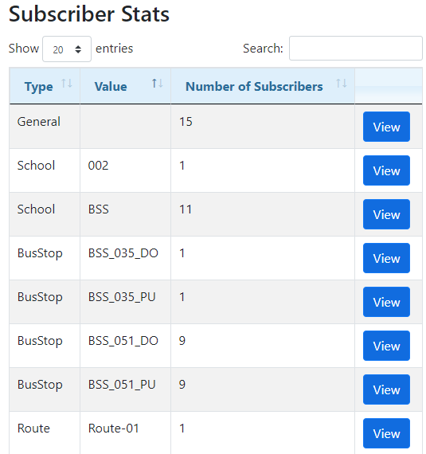
Task: View subscribers for Route-01
Action: point(386,433)
